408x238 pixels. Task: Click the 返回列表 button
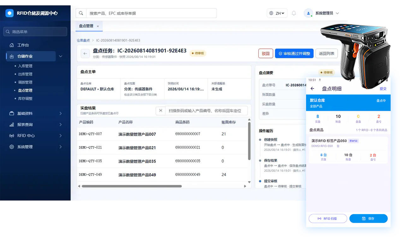pos(327,54)
